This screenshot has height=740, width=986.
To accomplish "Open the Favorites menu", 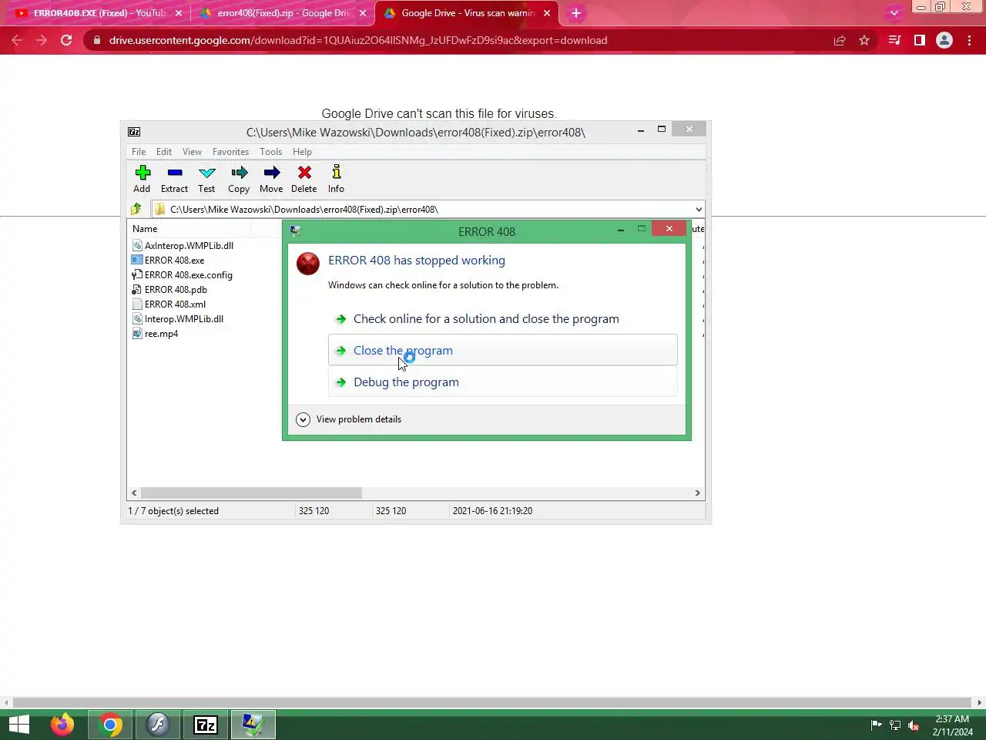I will (x=231, y=152).
